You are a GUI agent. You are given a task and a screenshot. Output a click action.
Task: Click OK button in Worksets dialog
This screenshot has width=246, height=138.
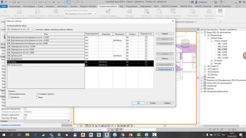[x=138, y=103]
